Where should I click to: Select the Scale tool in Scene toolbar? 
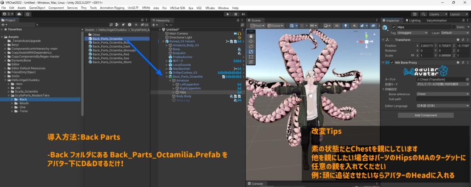coord(251,51)
